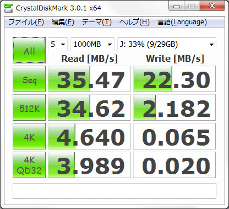Click the Seq write result 22.30

(x=175, y=79)
